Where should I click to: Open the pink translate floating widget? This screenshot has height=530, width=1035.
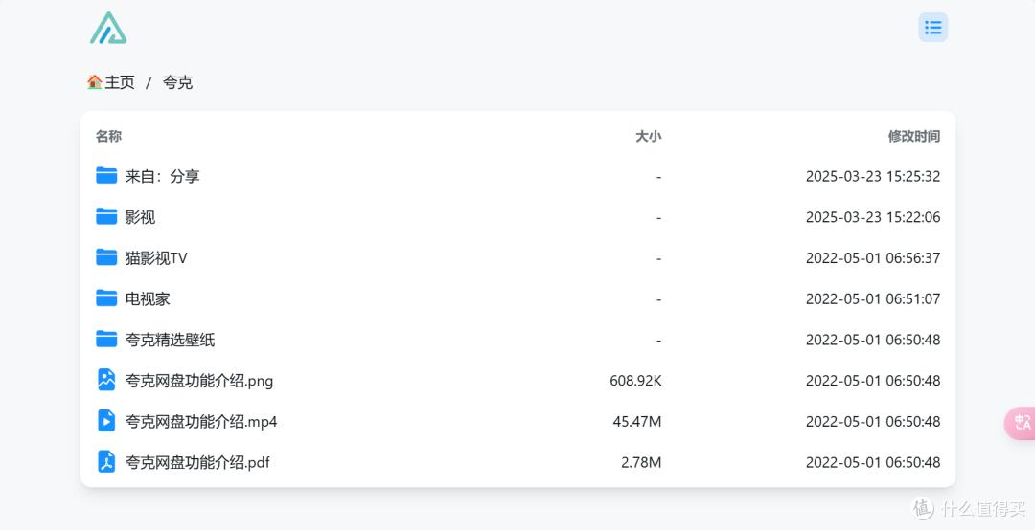tap(1021, 423)
